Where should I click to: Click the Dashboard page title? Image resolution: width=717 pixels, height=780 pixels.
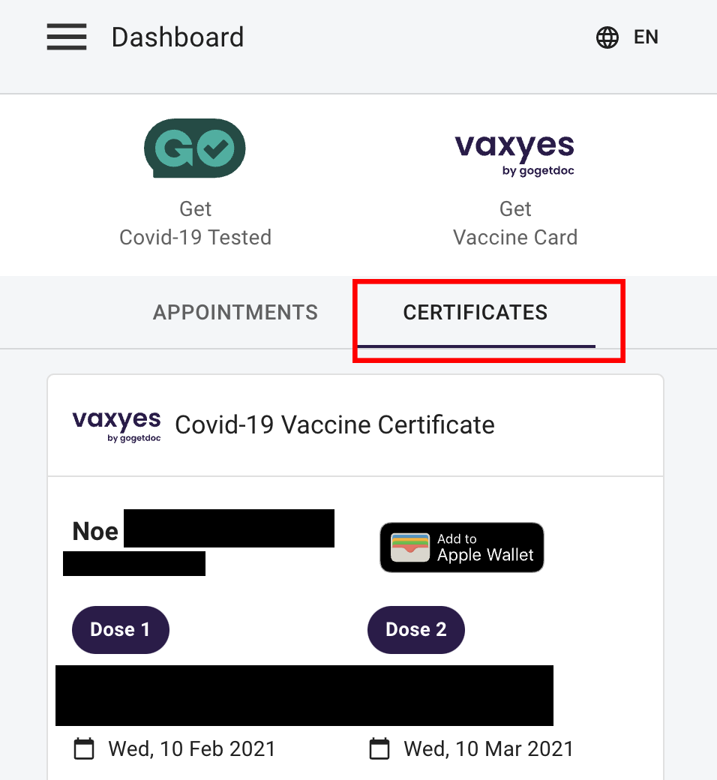[178, 37]
